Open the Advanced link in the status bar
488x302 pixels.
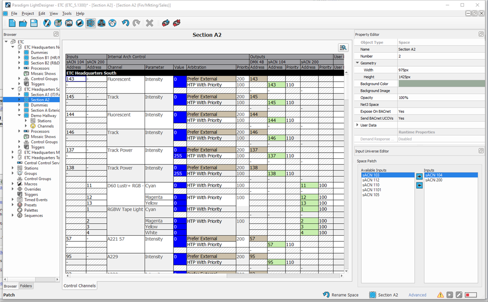tap(417, 295)
